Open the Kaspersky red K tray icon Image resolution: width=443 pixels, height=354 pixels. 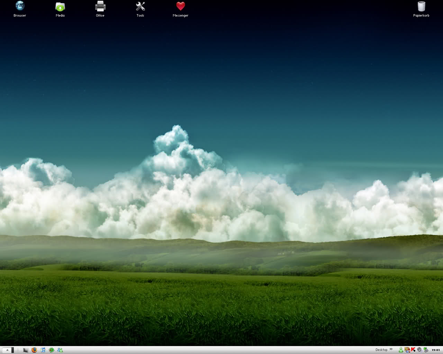point(413,350)
